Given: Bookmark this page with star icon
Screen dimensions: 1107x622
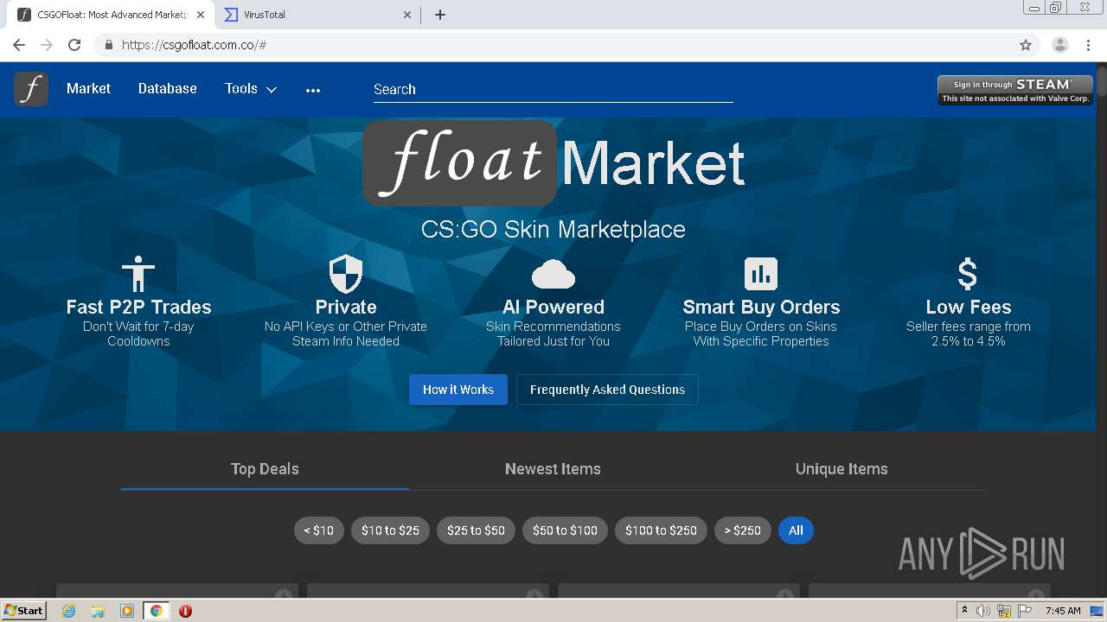Looking at the screenshot, I should [1026, 45].
